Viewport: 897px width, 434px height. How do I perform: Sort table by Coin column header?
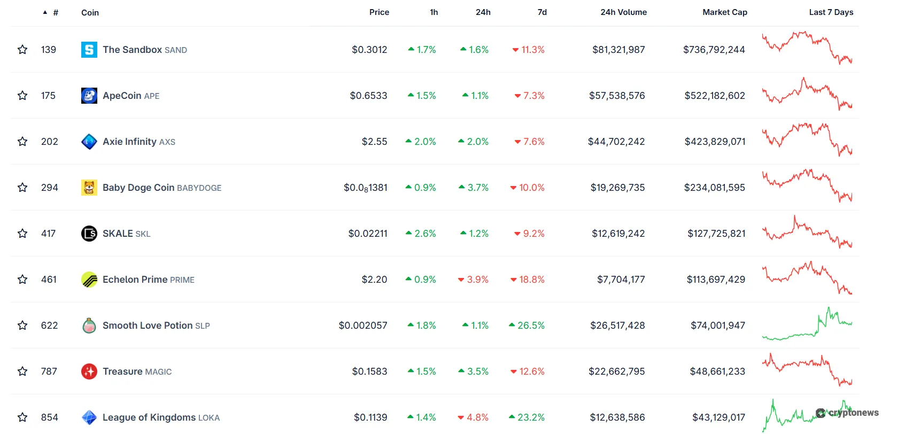(x=90, y=12)
